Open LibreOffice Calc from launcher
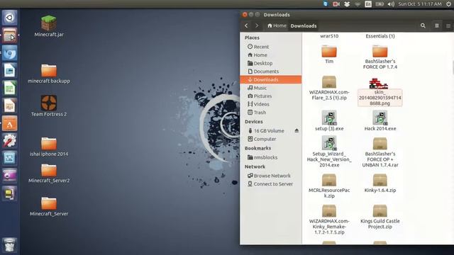 (9, 88)
